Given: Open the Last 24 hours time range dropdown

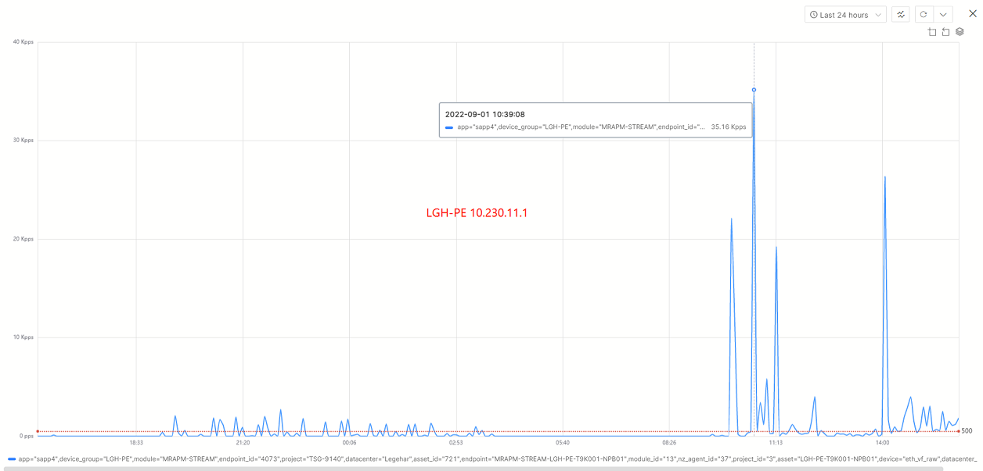Looking at the screenshot, I should click(x=844, y=15).
